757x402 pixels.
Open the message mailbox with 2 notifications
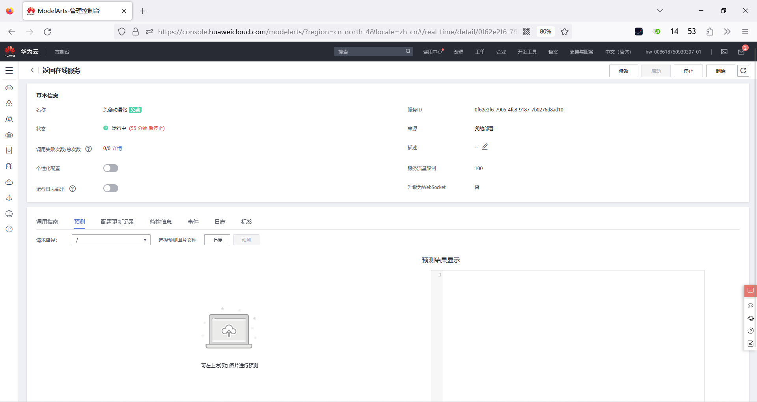741,52
